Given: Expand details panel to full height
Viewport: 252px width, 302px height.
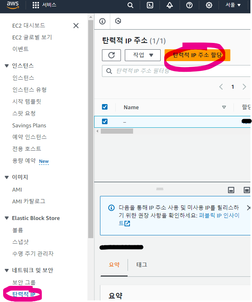Looking at the screenshot, I should click(x=246, y=190).
